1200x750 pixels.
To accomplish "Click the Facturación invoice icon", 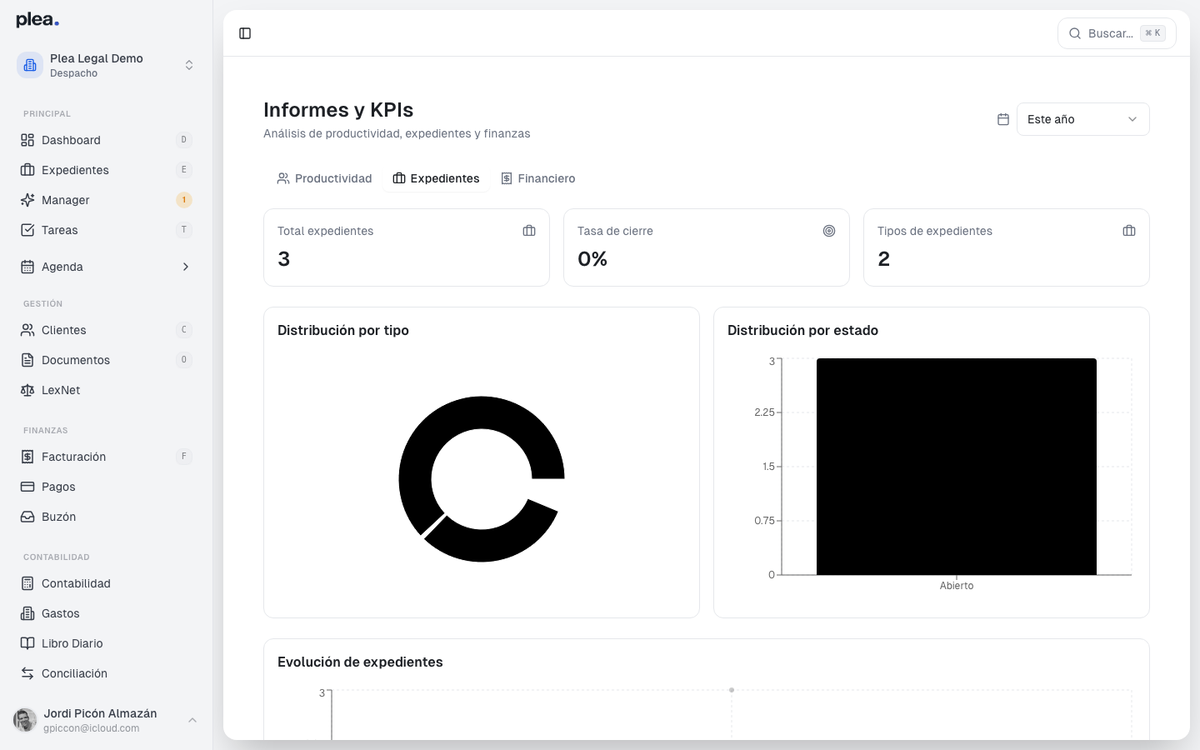I will coord(27,457).
